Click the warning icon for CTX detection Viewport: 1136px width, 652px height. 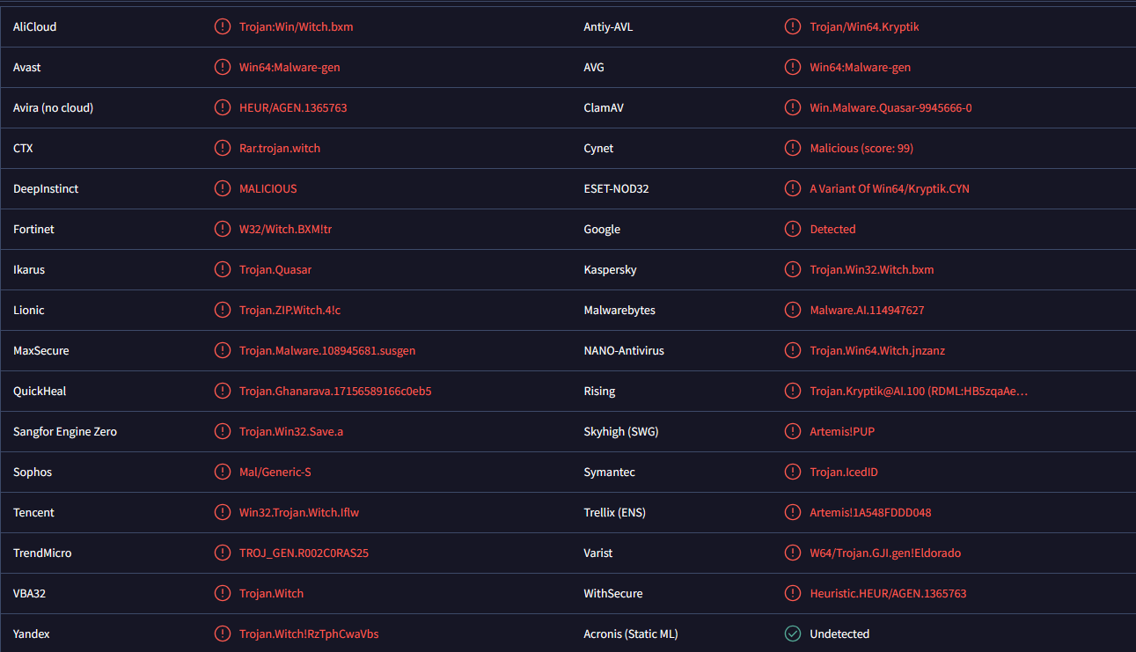pos(223,148)
